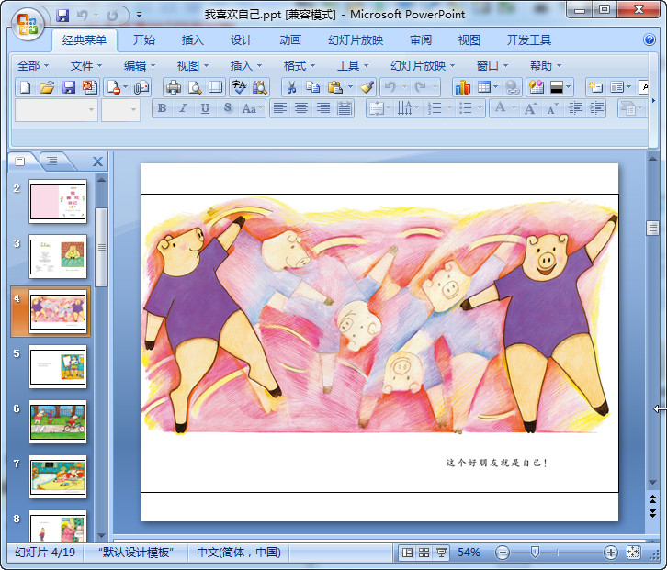667x570 pixels.
Task: Switch to the Outline pane tab
Action: tap(52, 162)
